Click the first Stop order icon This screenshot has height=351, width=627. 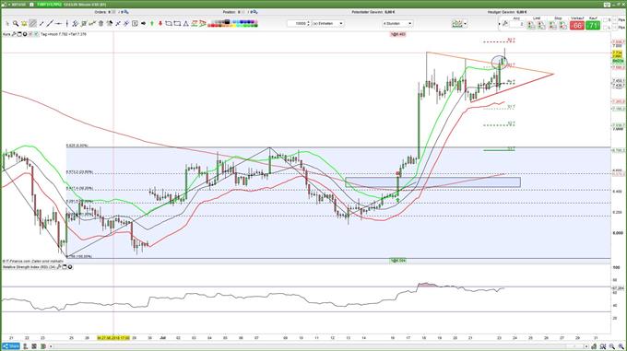point(552,25)
